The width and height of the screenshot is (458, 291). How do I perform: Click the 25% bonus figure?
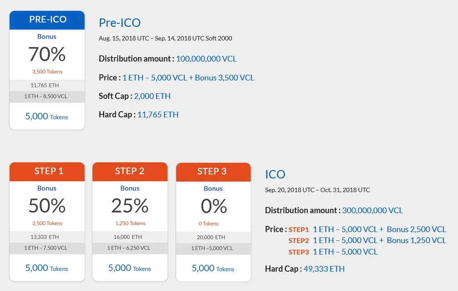click(130, 206)
